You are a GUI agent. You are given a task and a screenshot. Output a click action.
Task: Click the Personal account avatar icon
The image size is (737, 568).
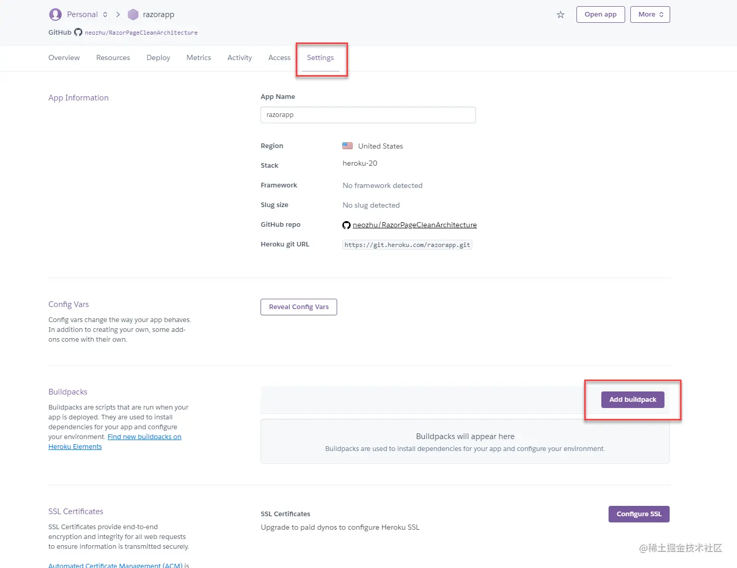(x=55, y=14)
